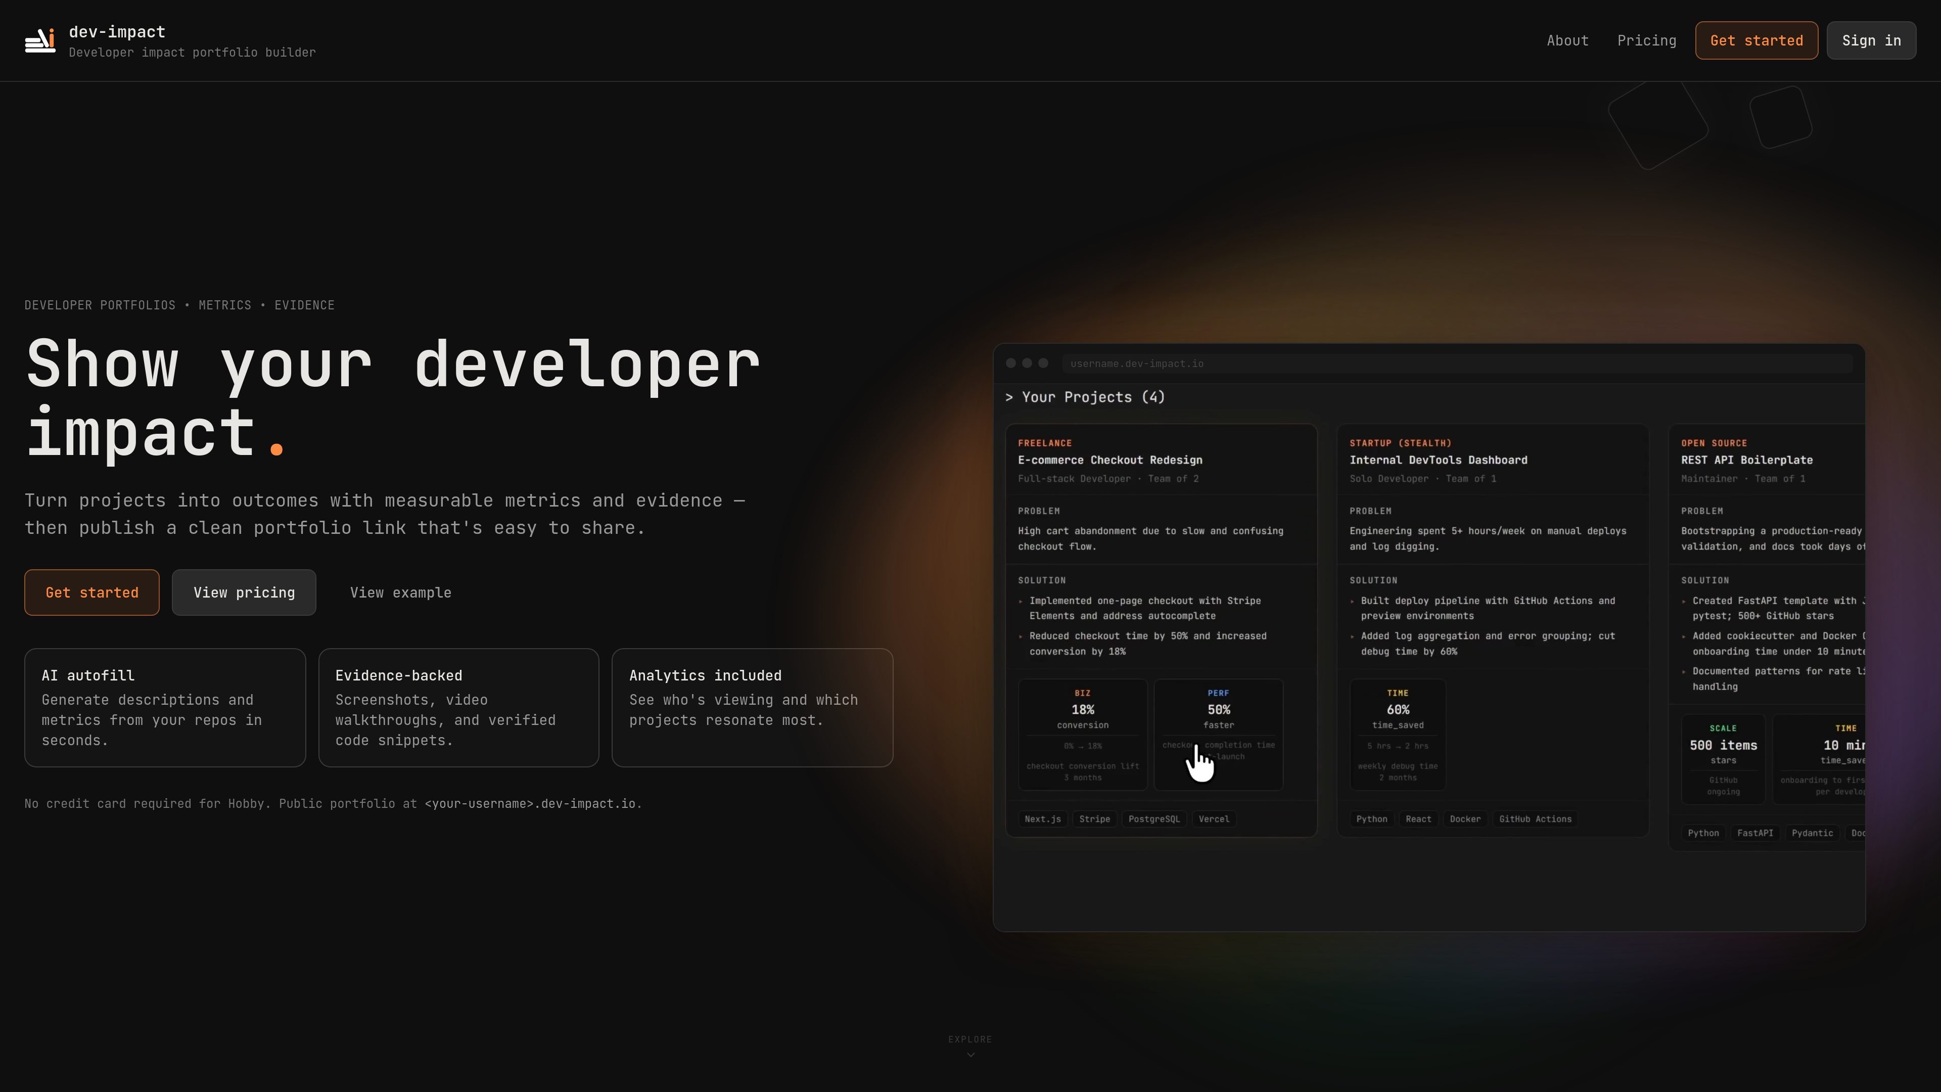Click the dev-impact logo icon
Viewport: 1941px width, 1092px height.
pos(40,40)
